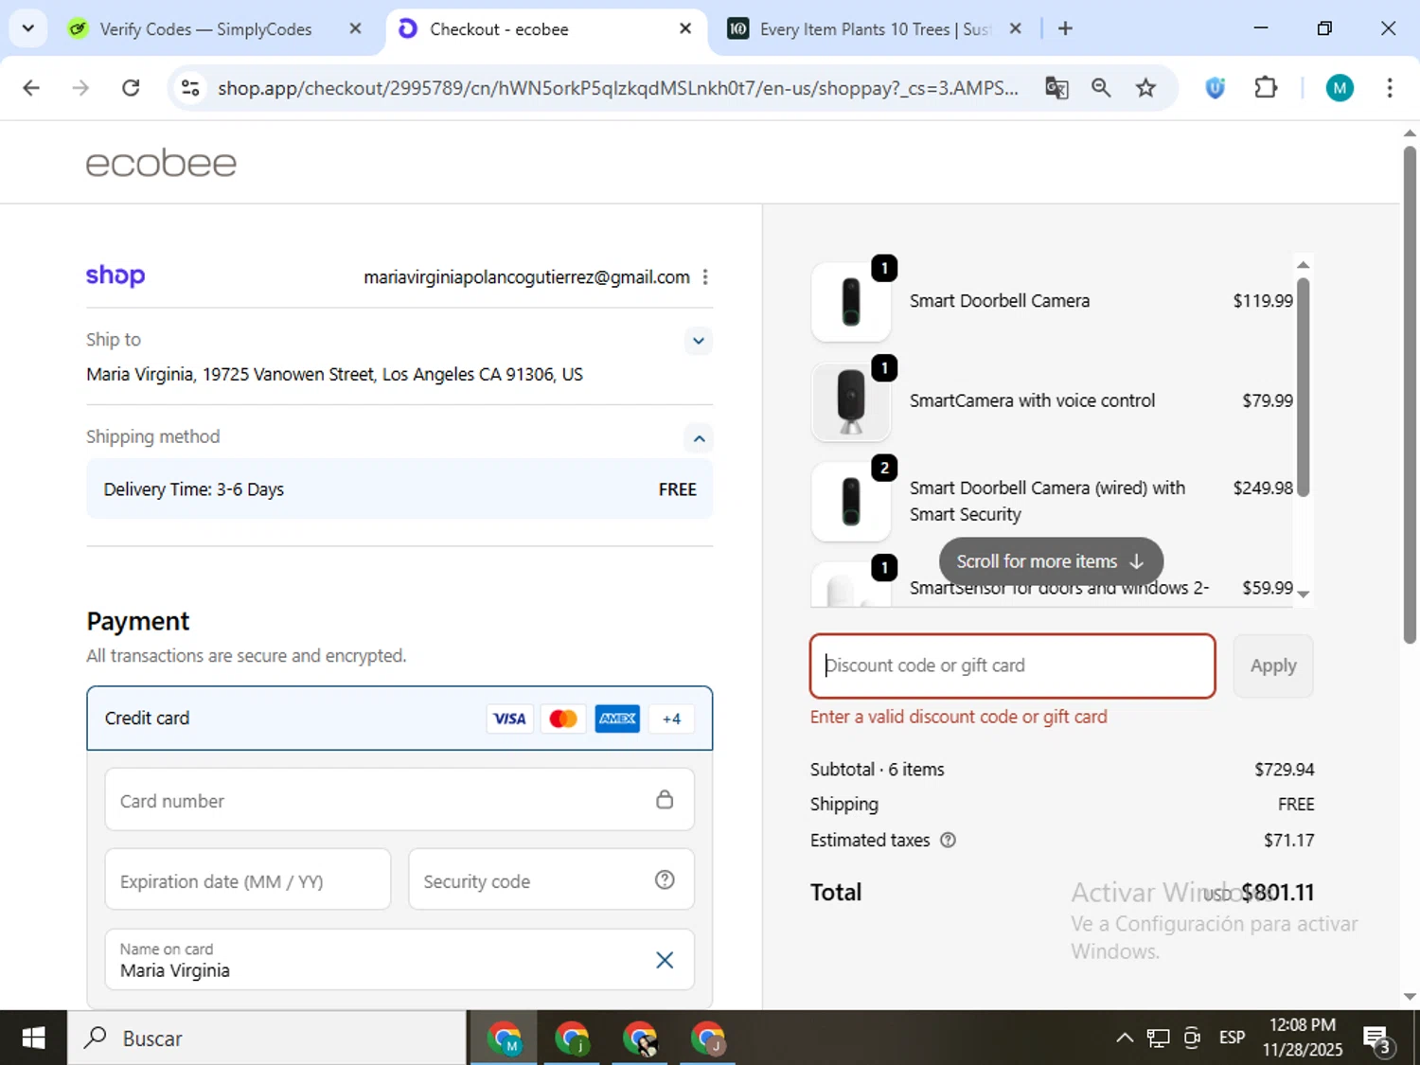Open Chrome three-dot menu

tap(1390, 88)
